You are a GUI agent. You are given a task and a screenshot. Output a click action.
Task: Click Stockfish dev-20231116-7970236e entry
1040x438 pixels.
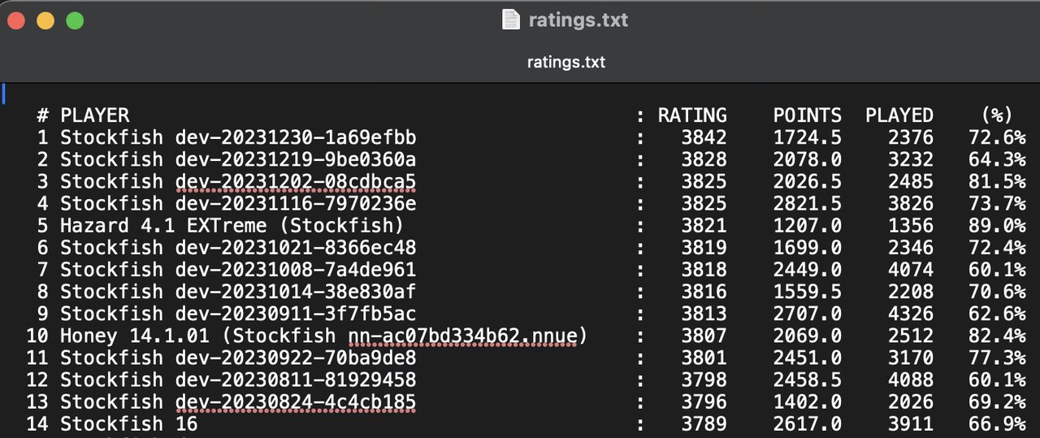click(x=238, y=203)
